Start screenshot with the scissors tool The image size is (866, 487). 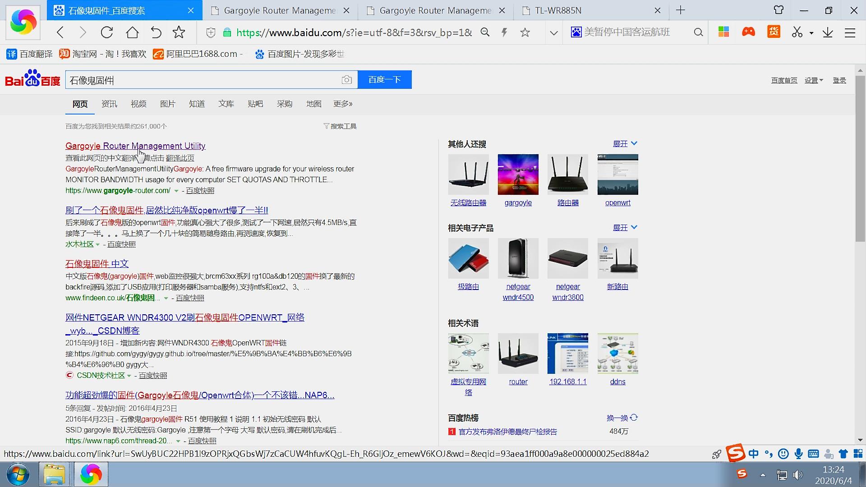(797, 32)
